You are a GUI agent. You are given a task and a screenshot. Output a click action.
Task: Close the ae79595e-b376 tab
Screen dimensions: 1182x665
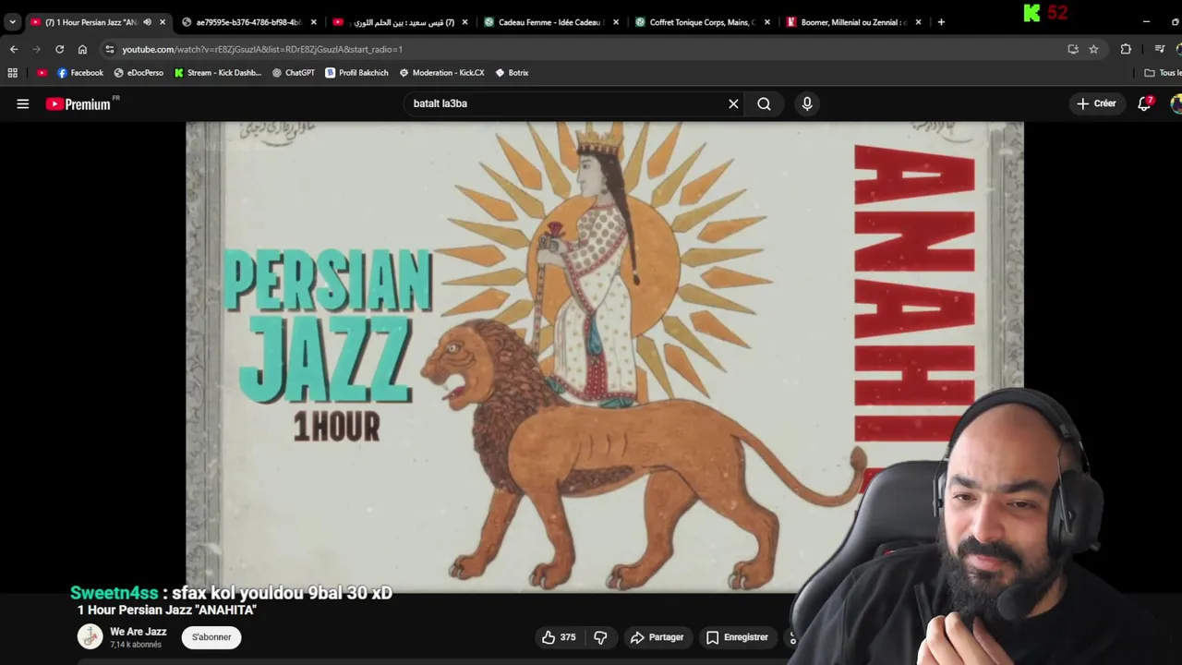coord(313,22)
